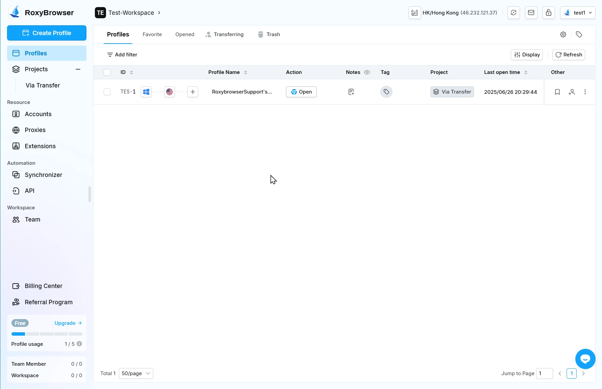Click the lock icon in header
602x389 pixels.
click(x=549, y=13)
